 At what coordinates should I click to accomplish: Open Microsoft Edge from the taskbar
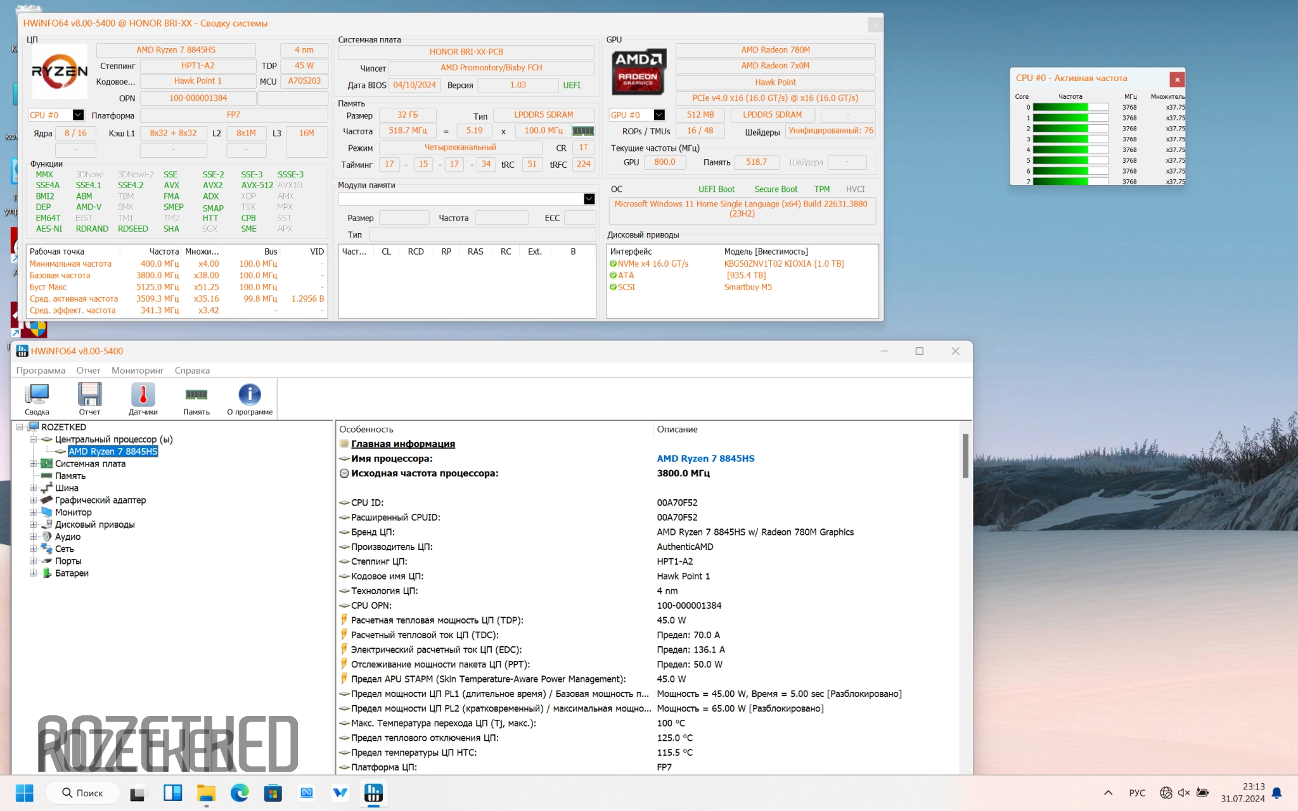[240, 793]
